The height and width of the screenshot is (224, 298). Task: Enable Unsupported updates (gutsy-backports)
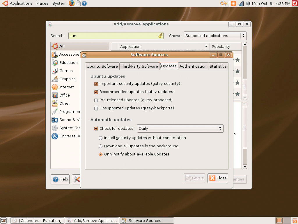click(x=96, y=108)
